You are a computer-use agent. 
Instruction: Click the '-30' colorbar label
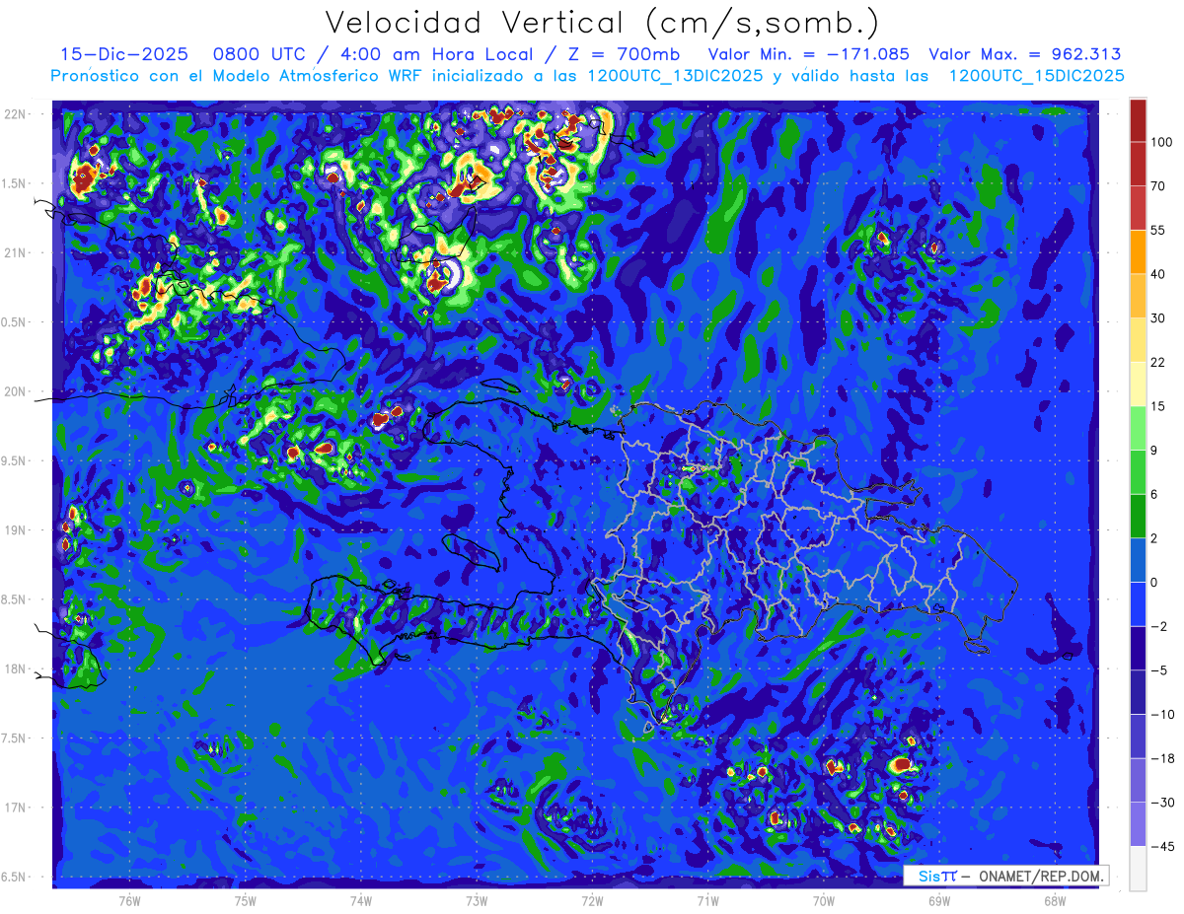tap(1161, 803)
